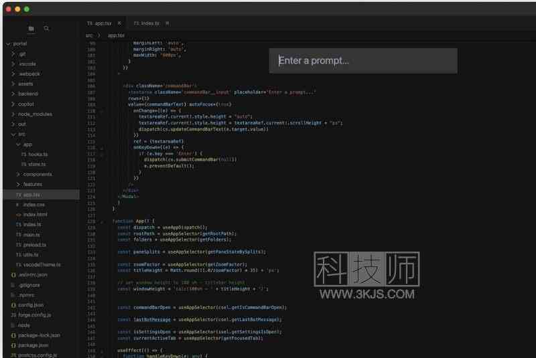Expand the node_modules folder

point(13,114)
